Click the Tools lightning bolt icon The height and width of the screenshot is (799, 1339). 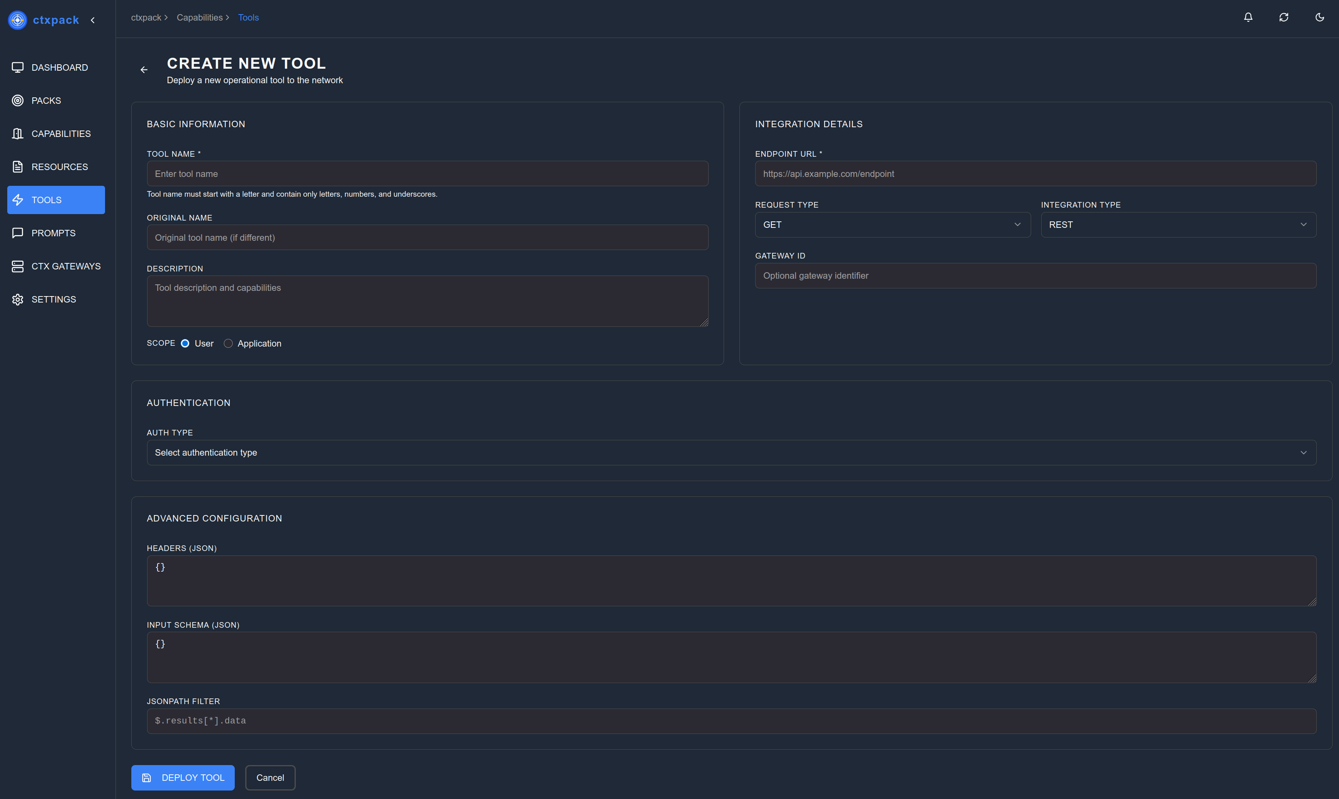pos(18,200)
